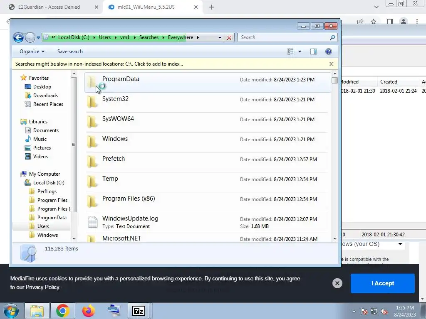The height and width of the screenshot is (319, 426).
Task: Select My Computer in navigation pane
Action: [44, 174]
